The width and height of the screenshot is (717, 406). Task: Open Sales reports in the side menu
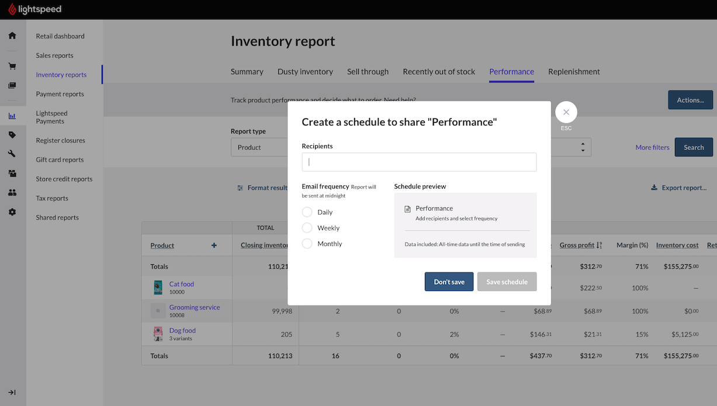click(55, 55)
